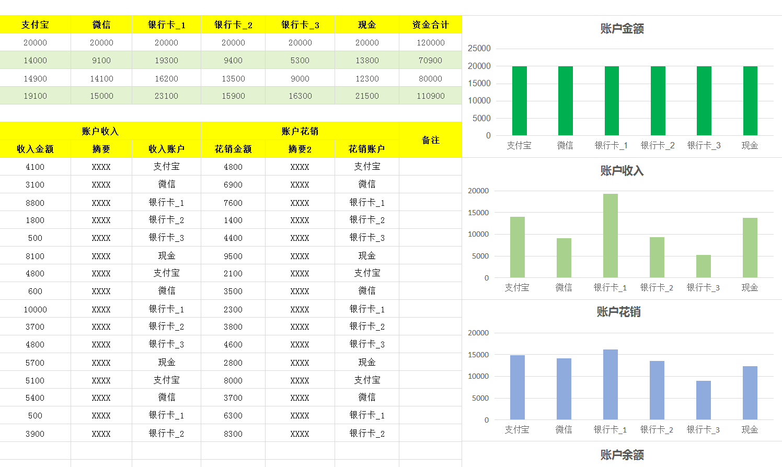Select the 收入账户 column header

tap(166, 149)
